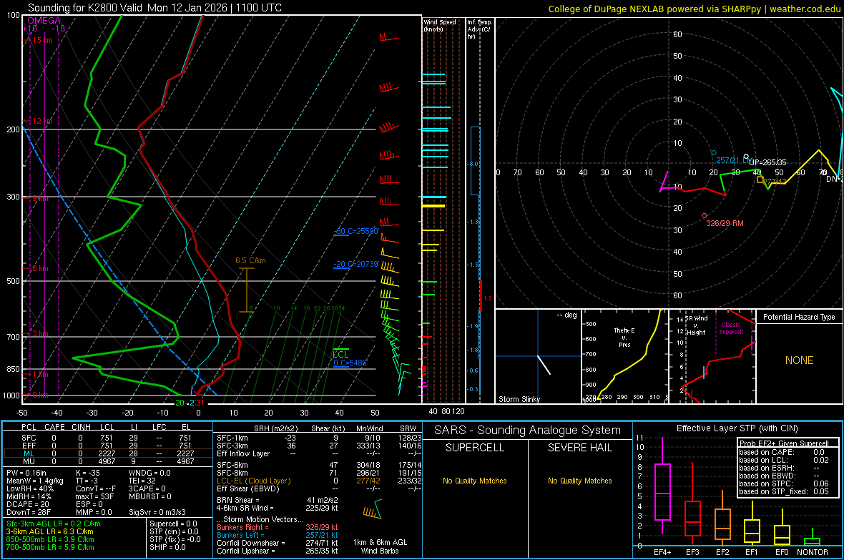
Task: Click the Bunkers right-mover circle marker
Action: (705, 215)
